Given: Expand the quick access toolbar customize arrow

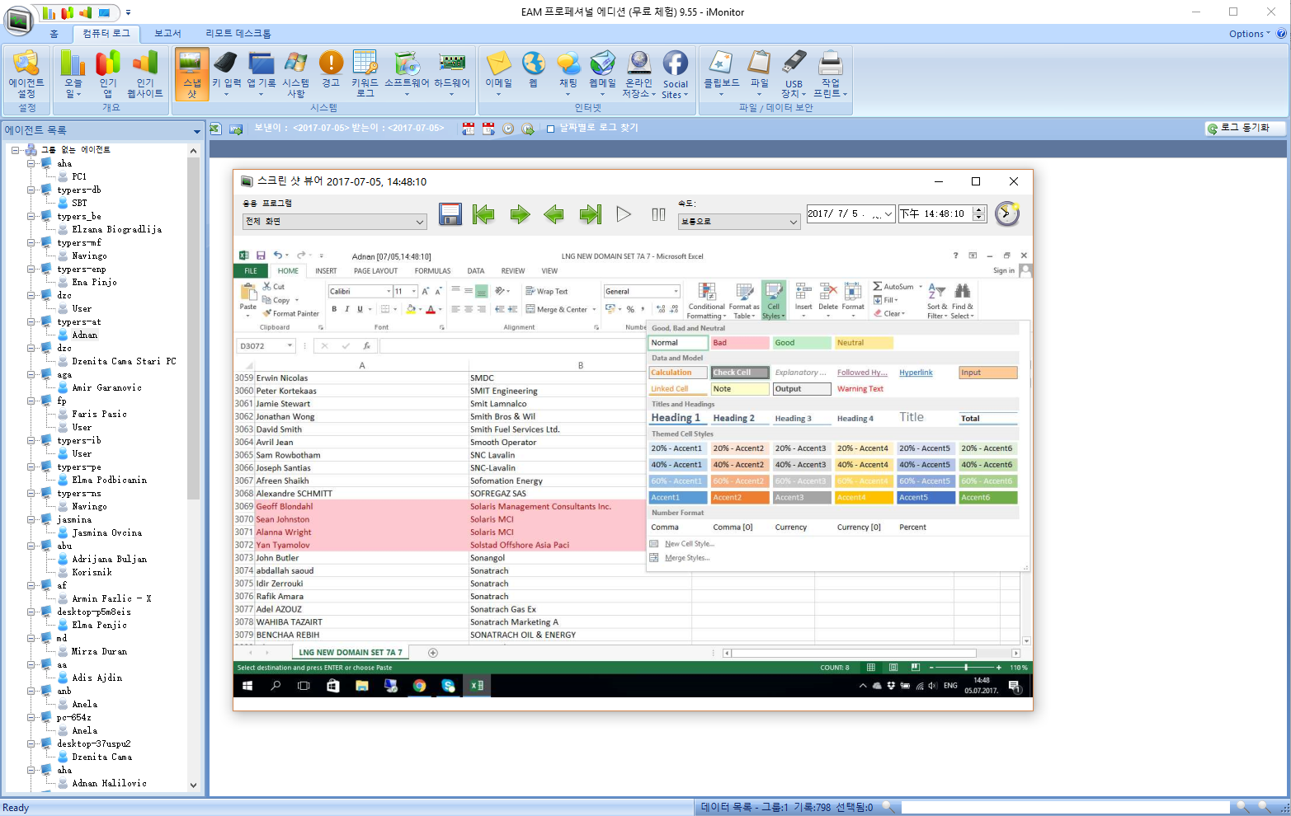Looking at the screenshot, I should point(128,12).
